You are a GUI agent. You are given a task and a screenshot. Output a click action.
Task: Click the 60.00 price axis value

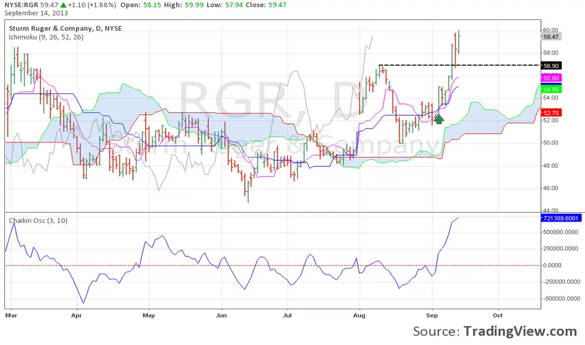click(550, 30)
